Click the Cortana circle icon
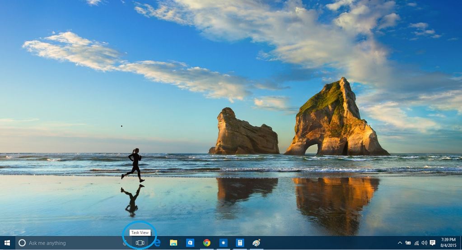The width and height of the screenshot is (462, 250). pos(22,243)
